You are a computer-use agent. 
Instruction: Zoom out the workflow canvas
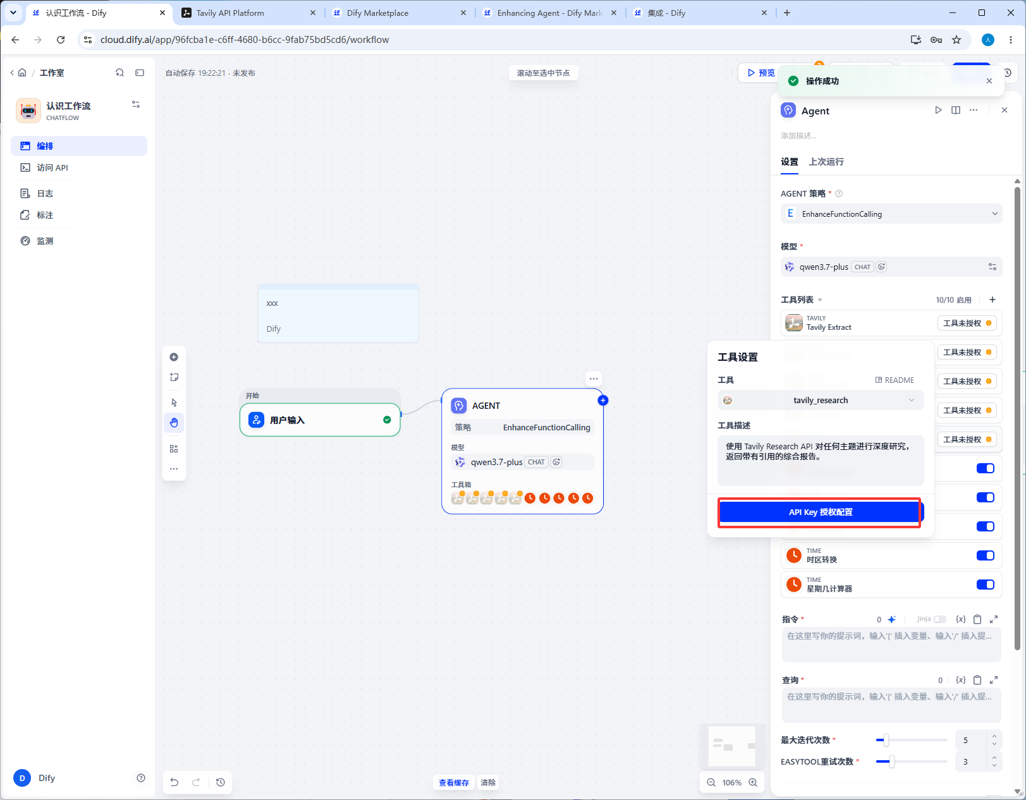pyautogui.click(x=711, y=782)
